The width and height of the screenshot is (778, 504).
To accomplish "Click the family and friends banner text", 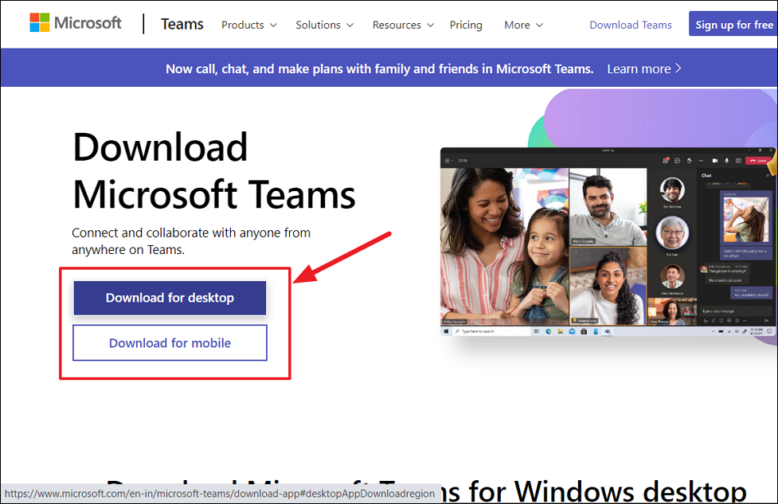I will (380, 68).
